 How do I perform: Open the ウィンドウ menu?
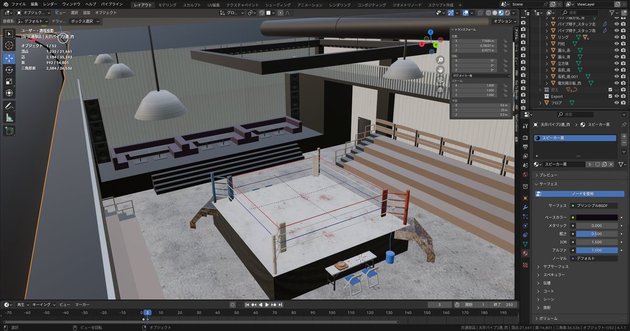71,4
